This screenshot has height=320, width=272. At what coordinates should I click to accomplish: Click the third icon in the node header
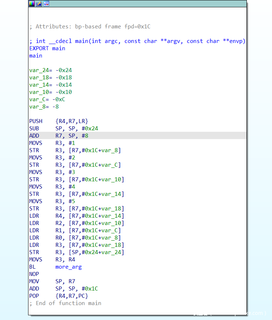(46, 4)
